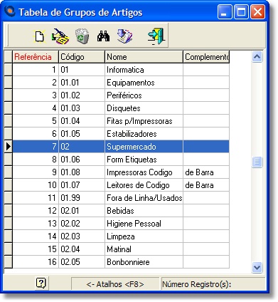Sort by the Referência column header
This screenshot has height=302, width=278.
36,57
